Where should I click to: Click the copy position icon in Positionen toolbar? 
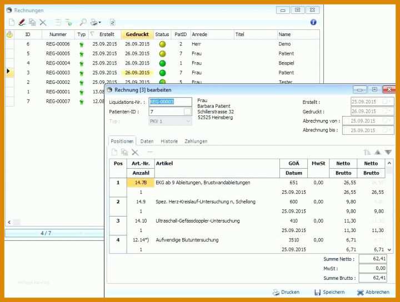(124, 152)
